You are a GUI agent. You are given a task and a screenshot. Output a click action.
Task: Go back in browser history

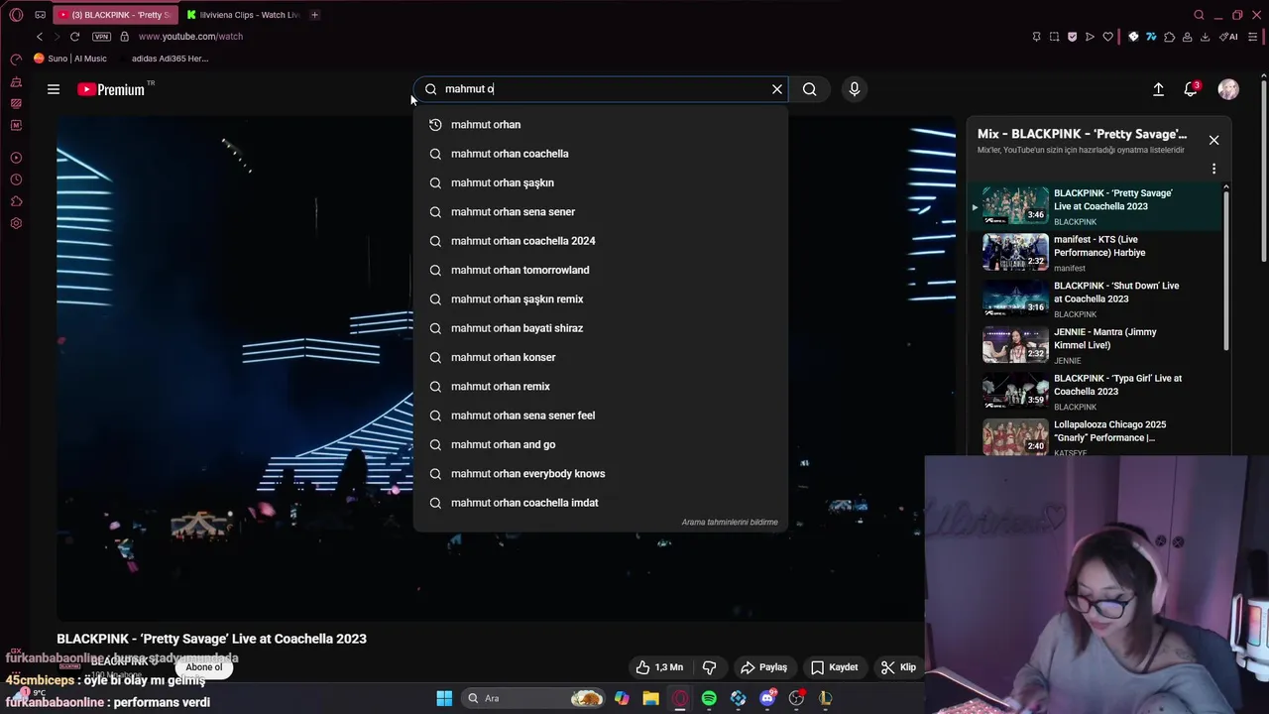pyautogui.click(x=40, y=37)
